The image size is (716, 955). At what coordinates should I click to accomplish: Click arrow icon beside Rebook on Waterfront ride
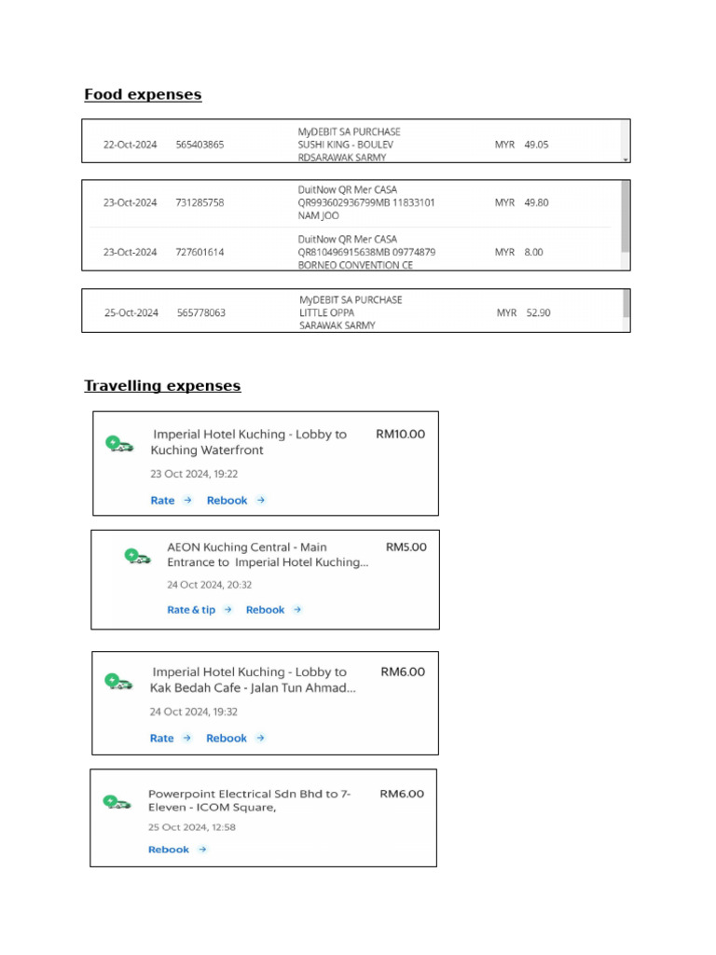point(261,500)
